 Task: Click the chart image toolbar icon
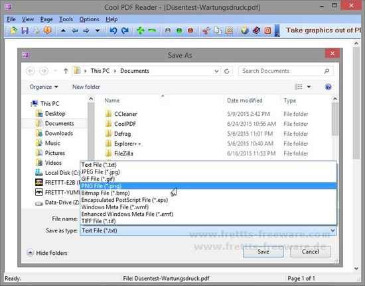click(229, 30)
